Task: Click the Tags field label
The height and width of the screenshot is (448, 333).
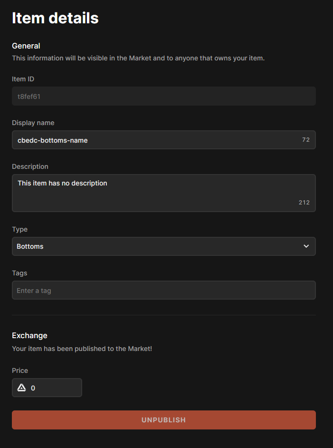Action: tap(19, 273)
